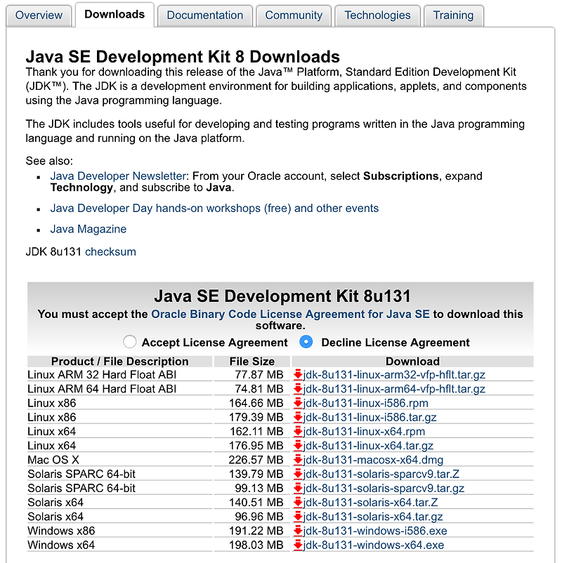This screenshot has width=562, height=563.
Task: Click the Download column header
Action: (x=412, y=362)
